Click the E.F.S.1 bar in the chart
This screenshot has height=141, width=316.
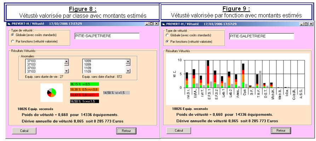click(x=208, y=74)
